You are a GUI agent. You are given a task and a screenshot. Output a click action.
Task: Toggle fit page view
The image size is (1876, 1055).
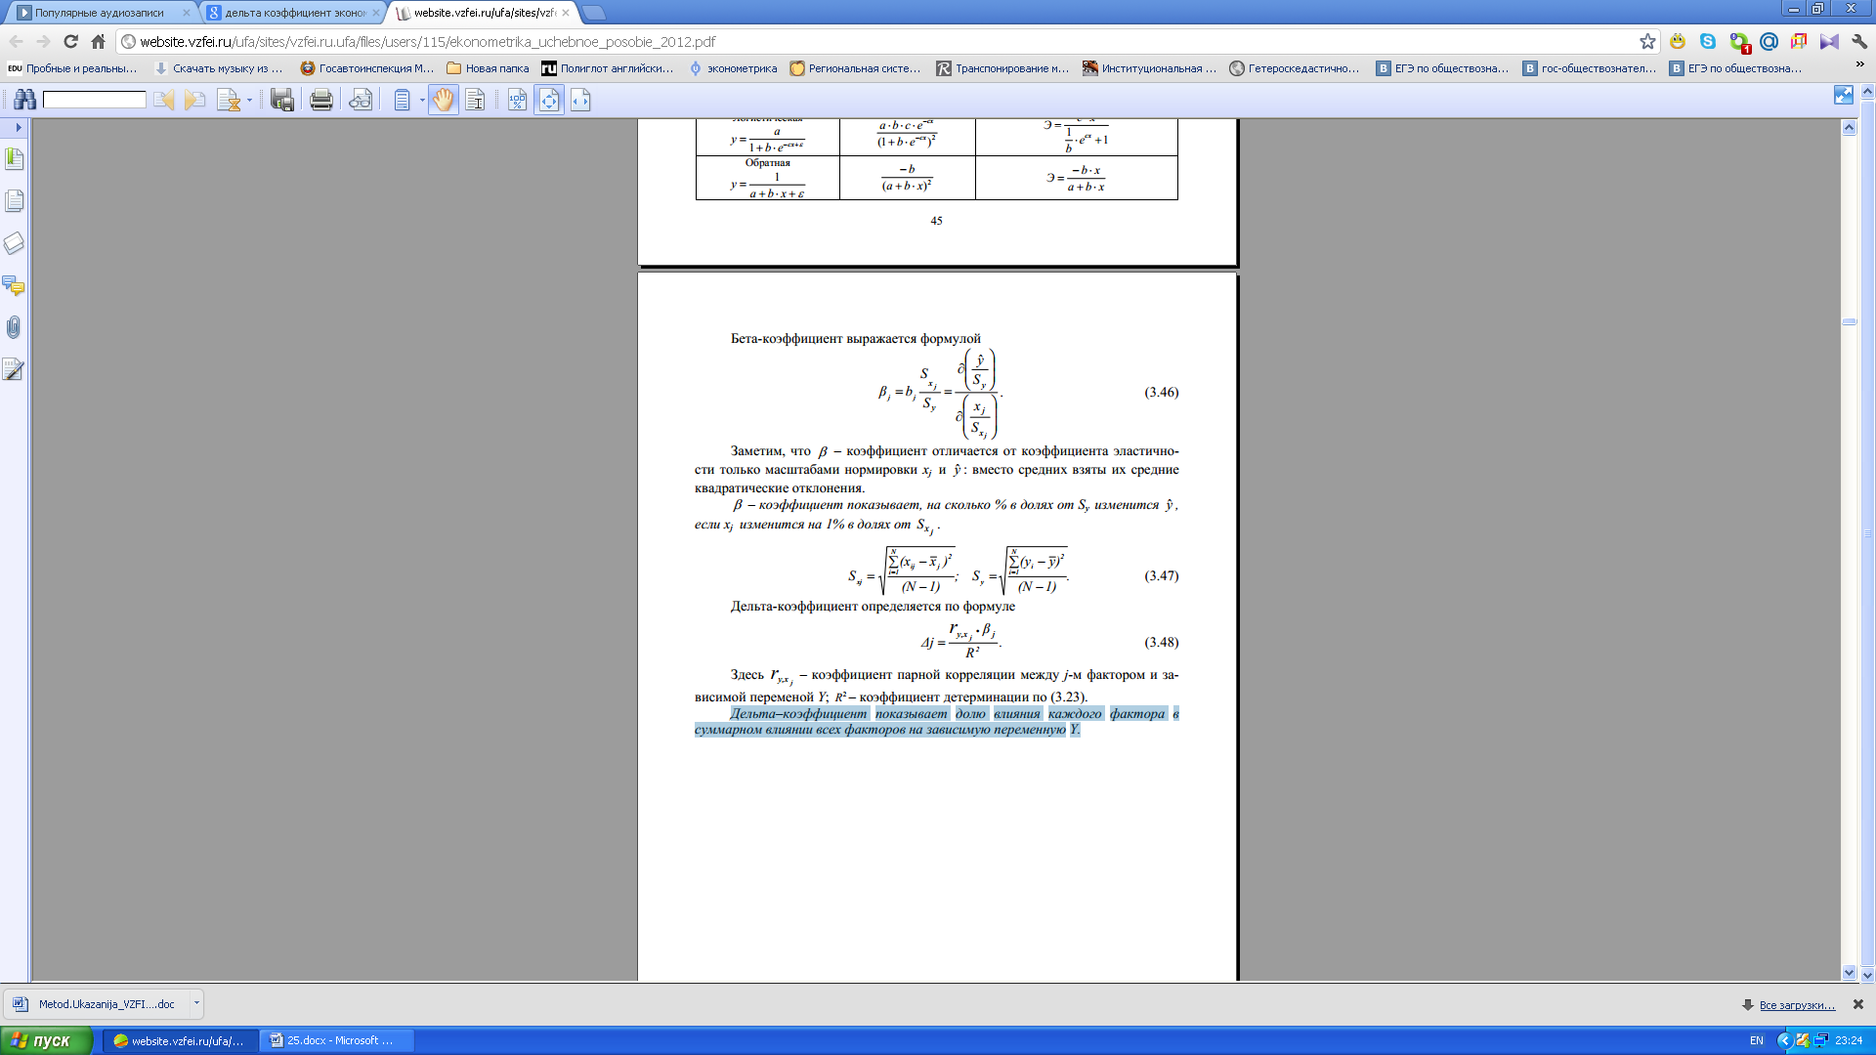(549, 100)
